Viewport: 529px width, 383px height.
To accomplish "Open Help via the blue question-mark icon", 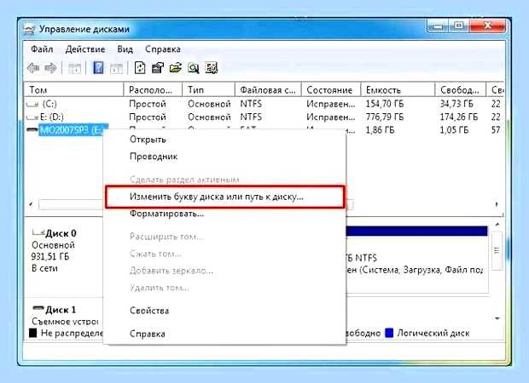I will [98, 68].
